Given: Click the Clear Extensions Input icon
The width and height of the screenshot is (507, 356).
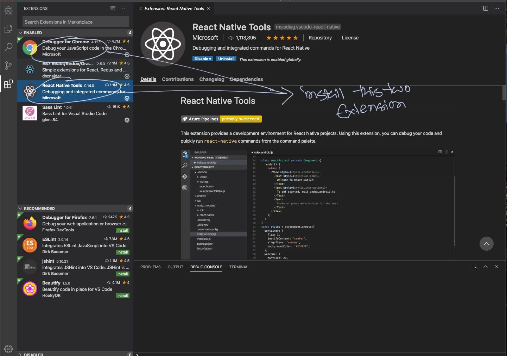Looking at the screenshot, I should pos(113,8).
